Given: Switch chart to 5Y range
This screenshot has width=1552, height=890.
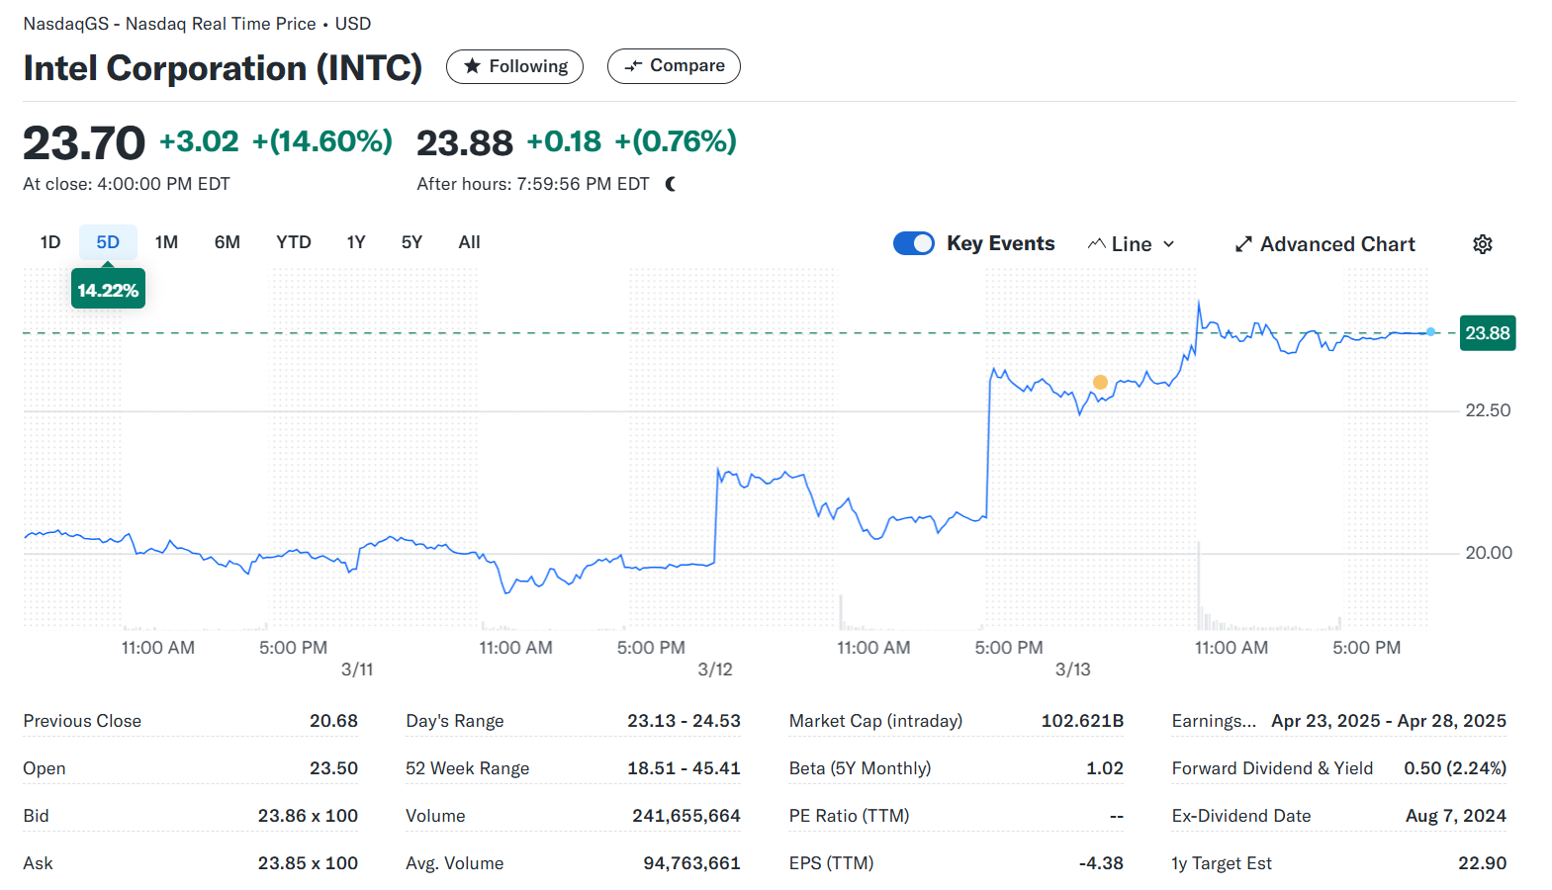Looking at the screenshot, I should pyautogui.click(x=411, y=242).
